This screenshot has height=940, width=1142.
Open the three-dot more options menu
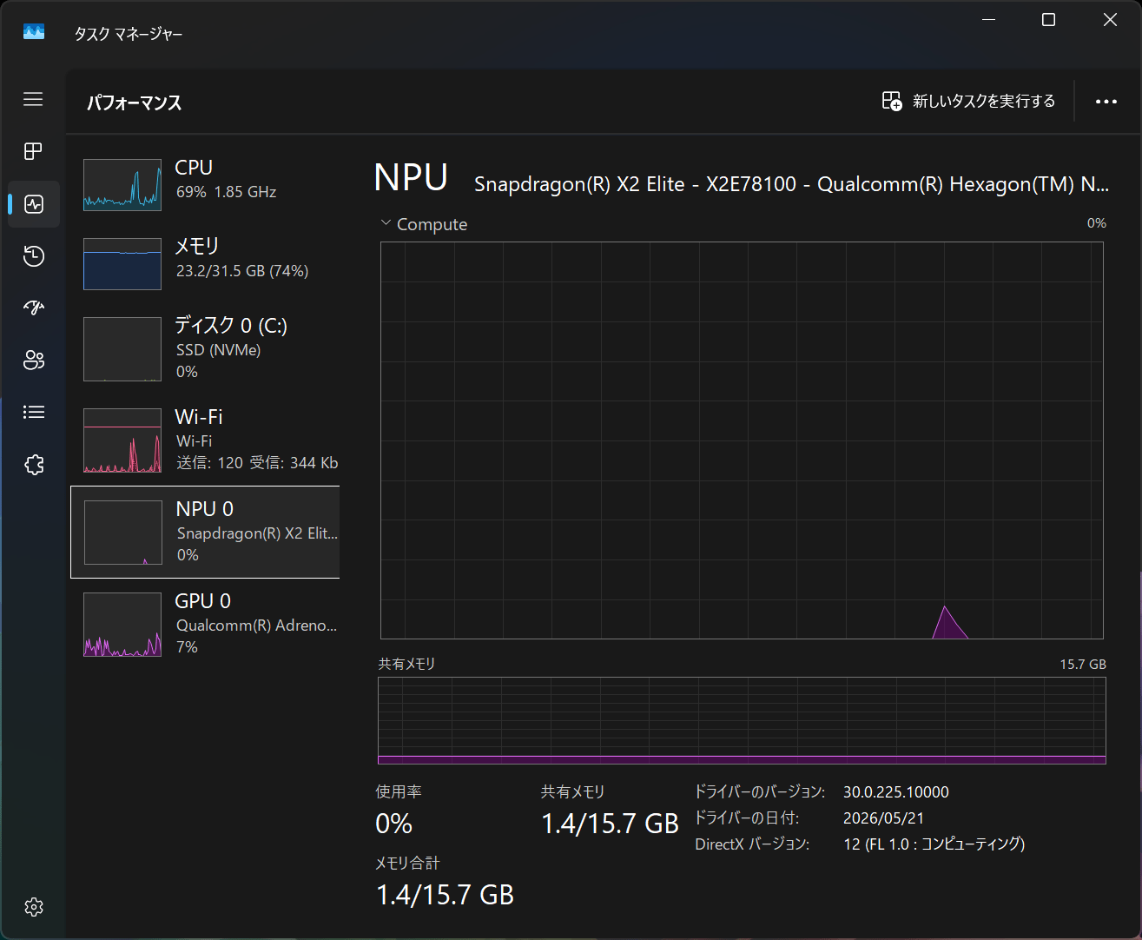pyautogui.click(x=1106, y=102)
